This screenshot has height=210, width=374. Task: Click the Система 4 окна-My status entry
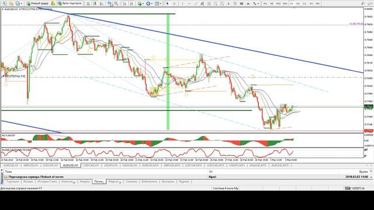(x=226, y=188)
